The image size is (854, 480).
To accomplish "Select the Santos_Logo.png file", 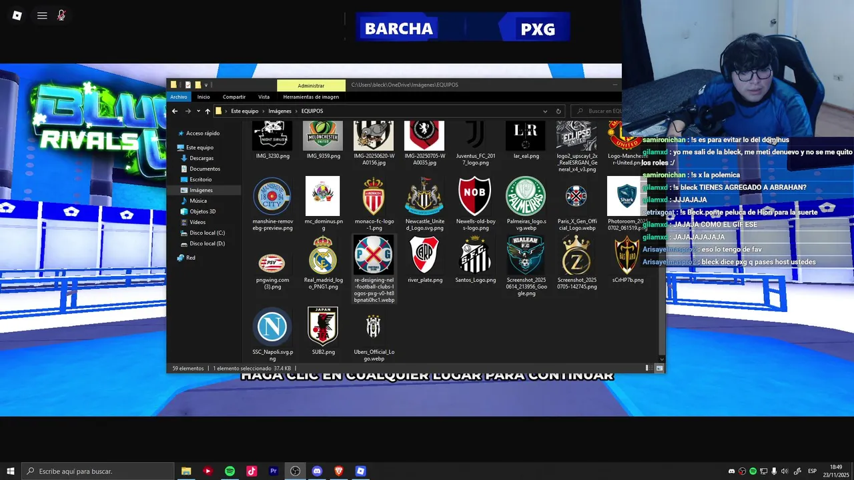I will 476,259.
